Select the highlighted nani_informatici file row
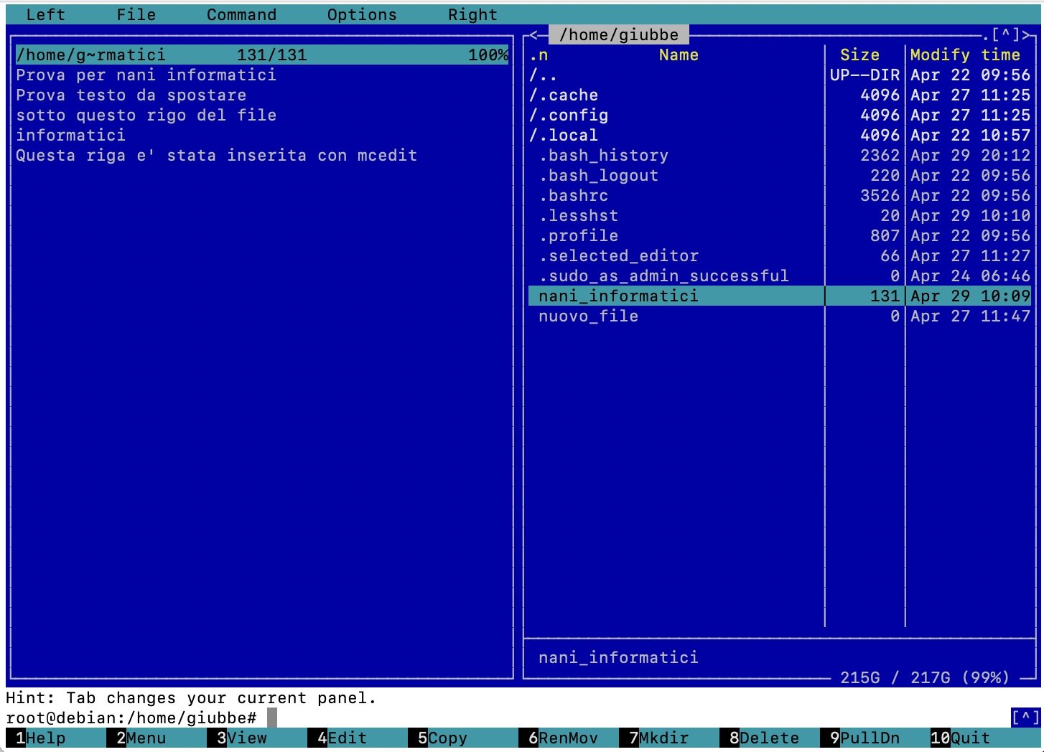 pos(780,296)
